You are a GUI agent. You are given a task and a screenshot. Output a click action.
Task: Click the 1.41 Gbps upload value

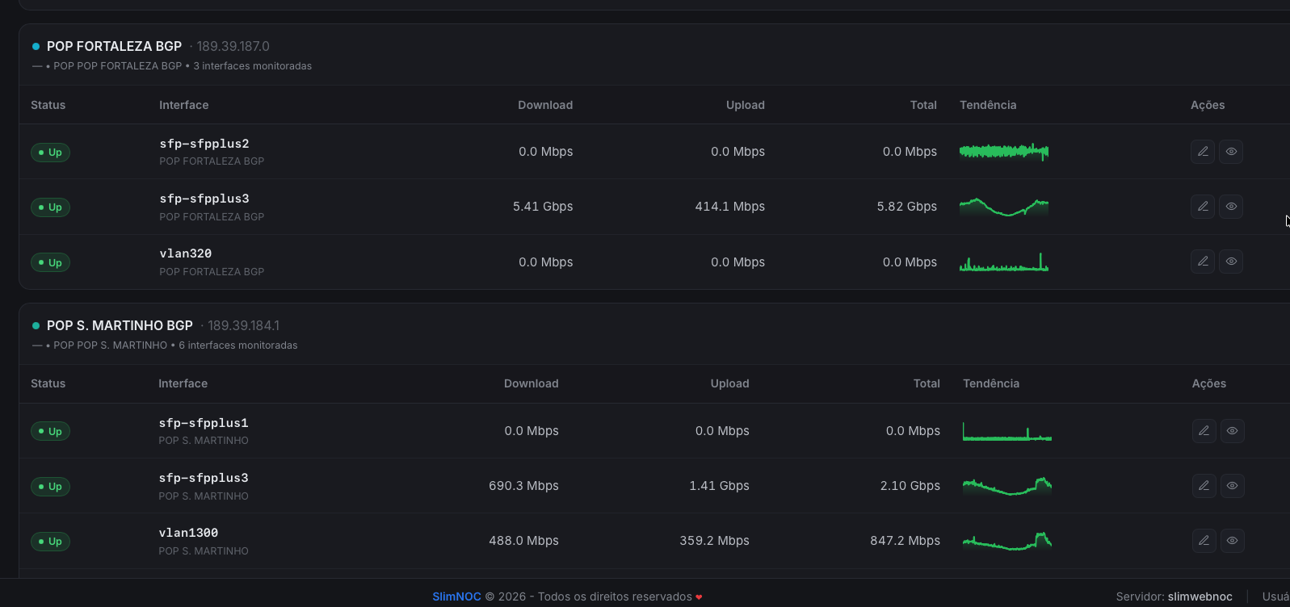click(x=719, y=486)
